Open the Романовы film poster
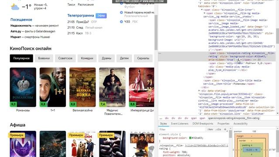Screen dimensions: 279x157 pyautogui.click(x=23, y=87)
